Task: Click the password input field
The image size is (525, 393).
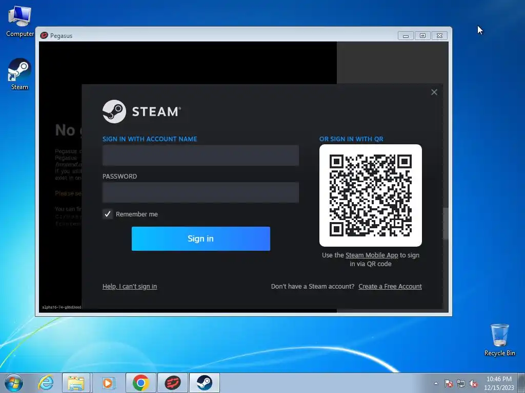Action: point(200,192)
